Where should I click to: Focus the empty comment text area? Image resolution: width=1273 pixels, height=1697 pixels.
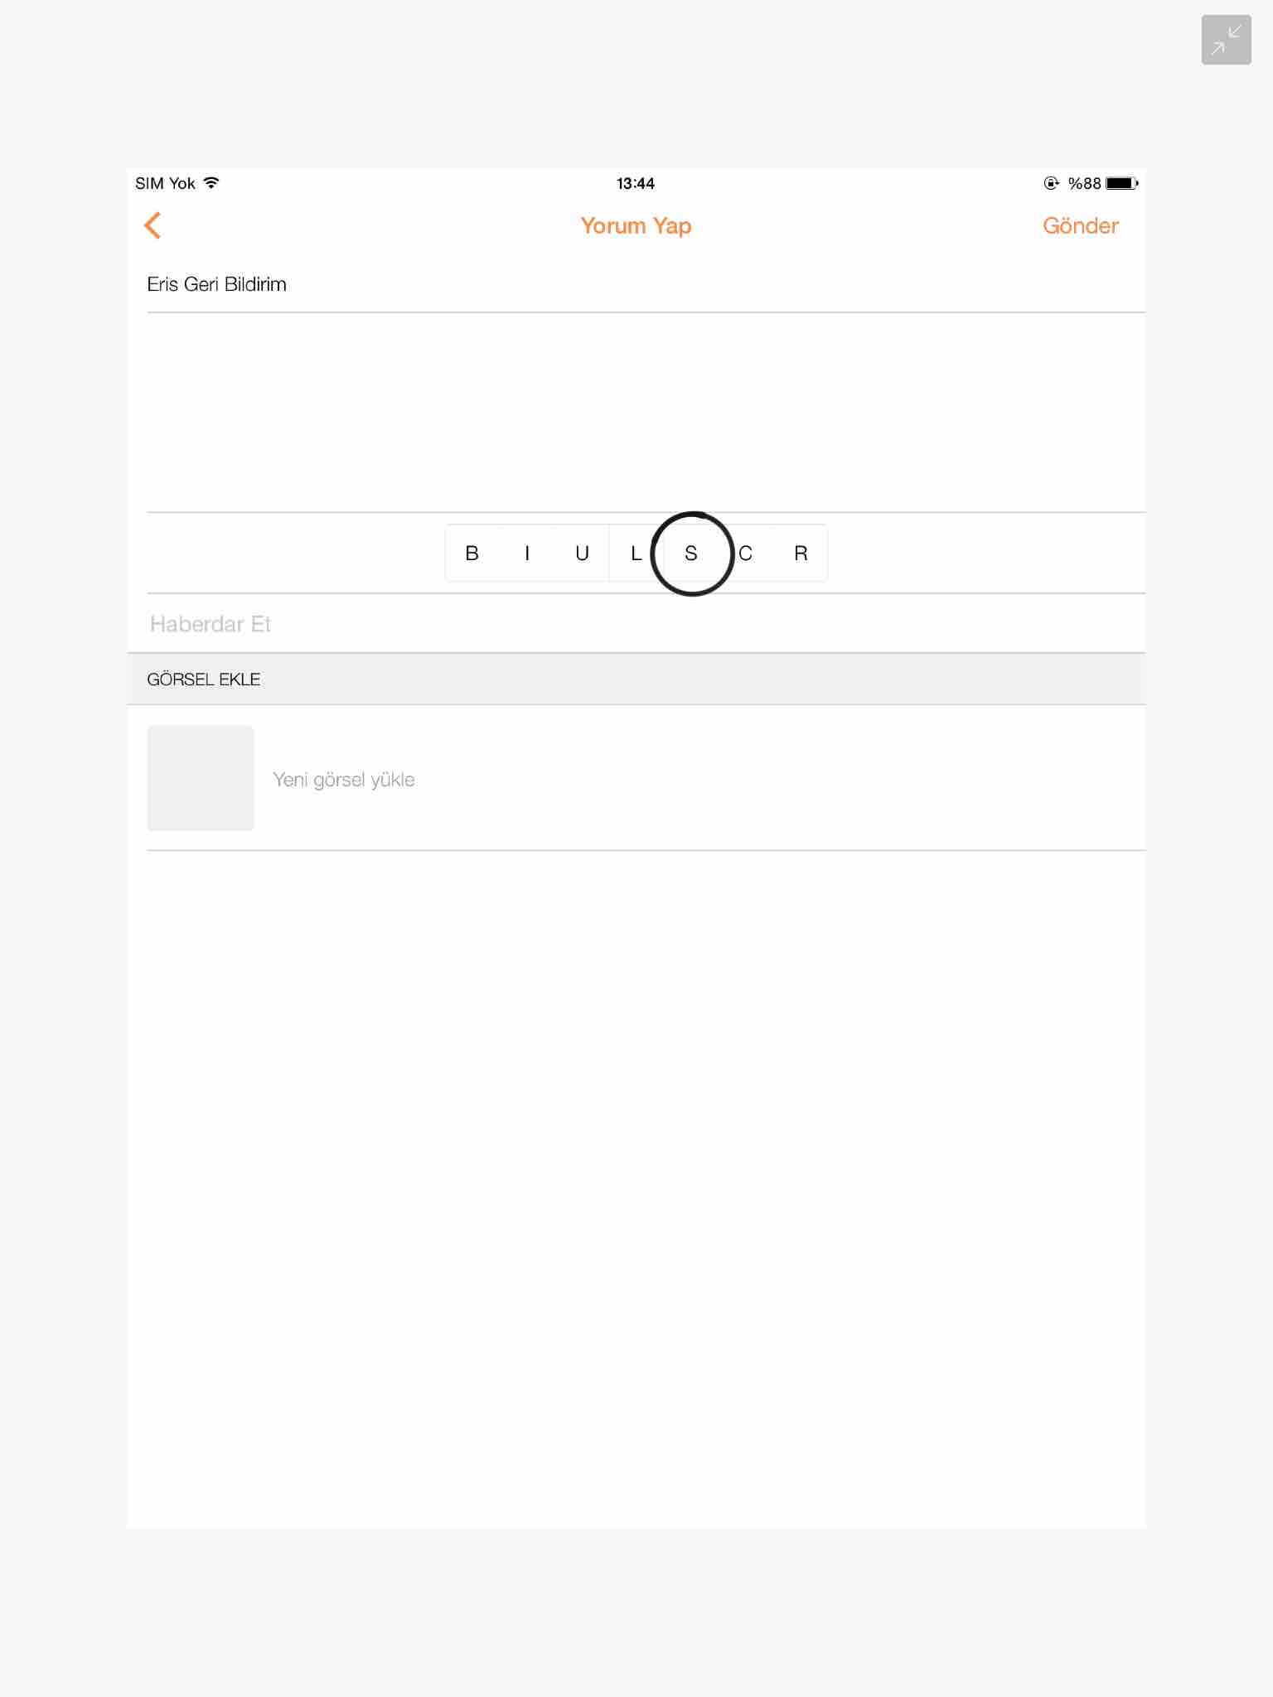click(645, 412)
